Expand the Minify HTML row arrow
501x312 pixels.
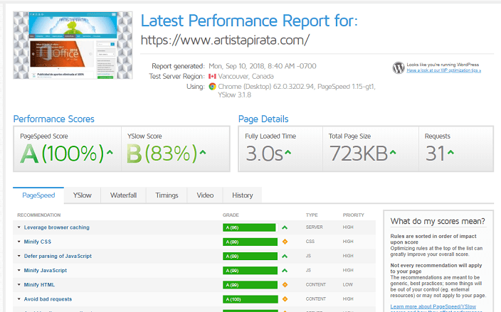tap(19, 284)
